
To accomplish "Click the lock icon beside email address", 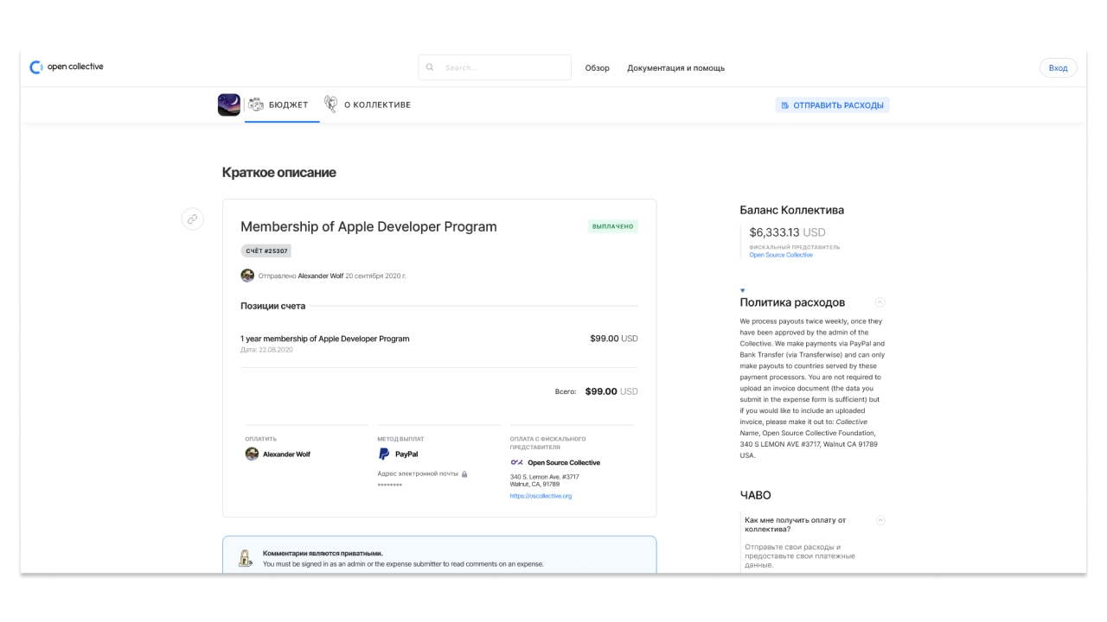I will 464,474.
